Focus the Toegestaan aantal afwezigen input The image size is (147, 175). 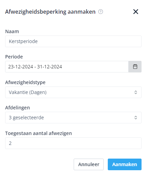73,143
